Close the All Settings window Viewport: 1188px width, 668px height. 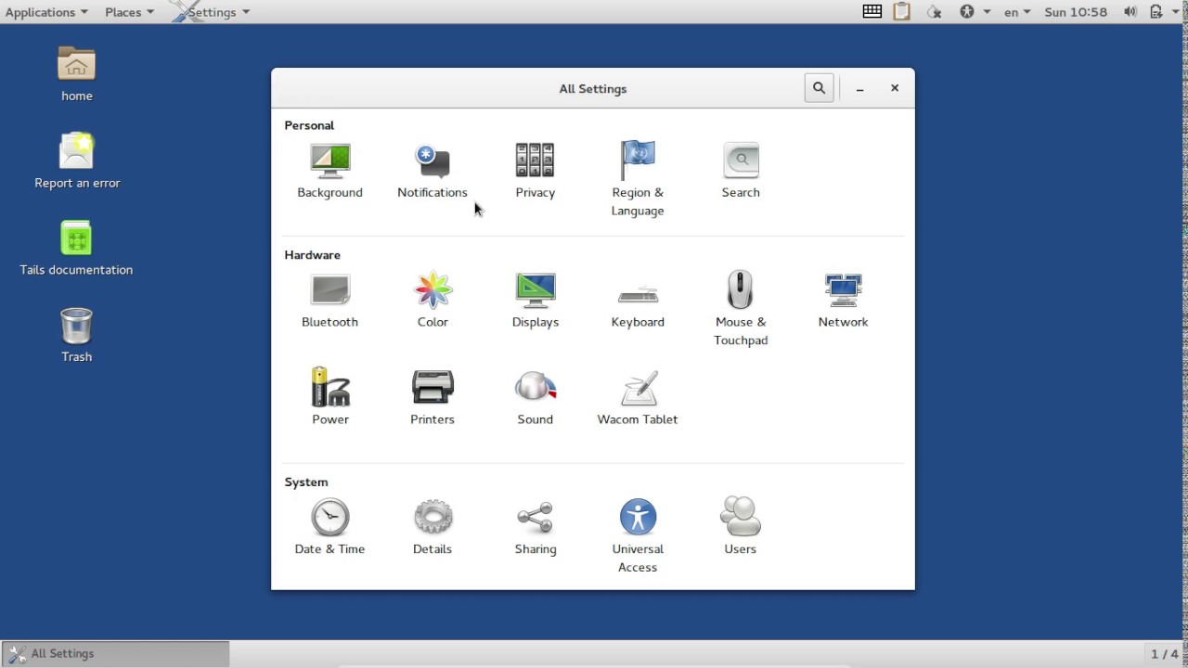(895, 88)
